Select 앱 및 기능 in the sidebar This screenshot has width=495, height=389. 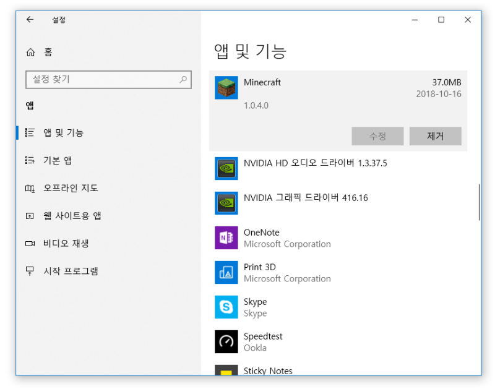108,132
